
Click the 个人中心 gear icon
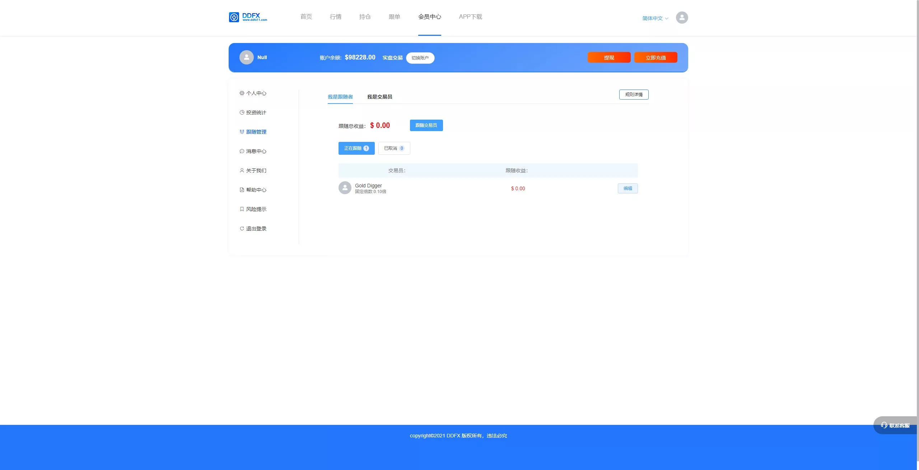(x=242, y=93)
